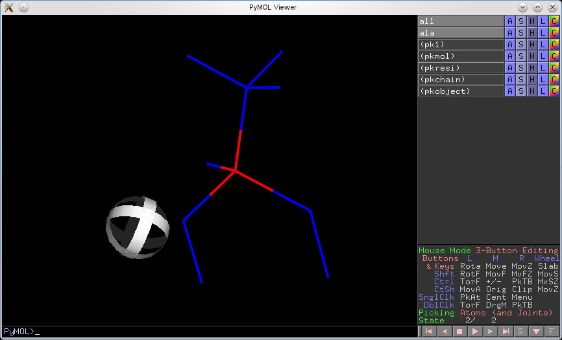Open the Hide menu for (pkresi)
The image size is (562, 340).
coord(532,68)
